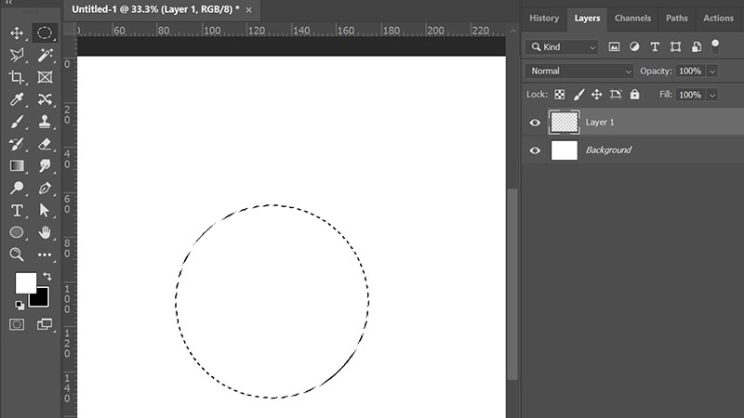The width and height of the screenshot is (744, 418).
Task: Select the Hand tool
Action: (x=45, y=232)
